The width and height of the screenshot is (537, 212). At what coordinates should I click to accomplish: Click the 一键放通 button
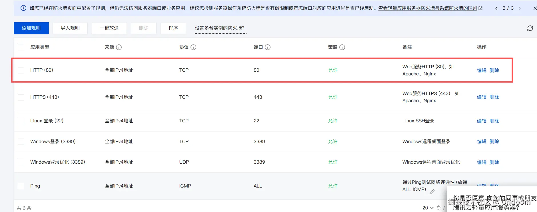coord(109,28)
